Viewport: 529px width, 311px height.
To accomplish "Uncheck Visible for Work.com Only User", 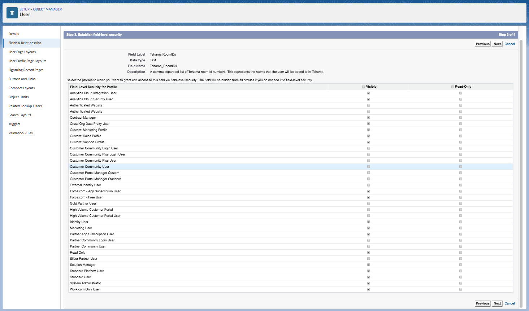I will click(369, 289).
